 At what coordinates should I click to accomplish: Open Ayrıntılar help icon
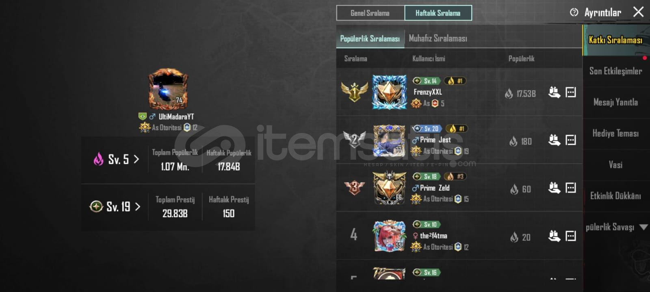coord(574,12)
